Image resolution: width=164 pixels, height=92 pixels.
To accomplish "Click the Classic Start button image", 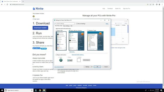I will (70, 60).
